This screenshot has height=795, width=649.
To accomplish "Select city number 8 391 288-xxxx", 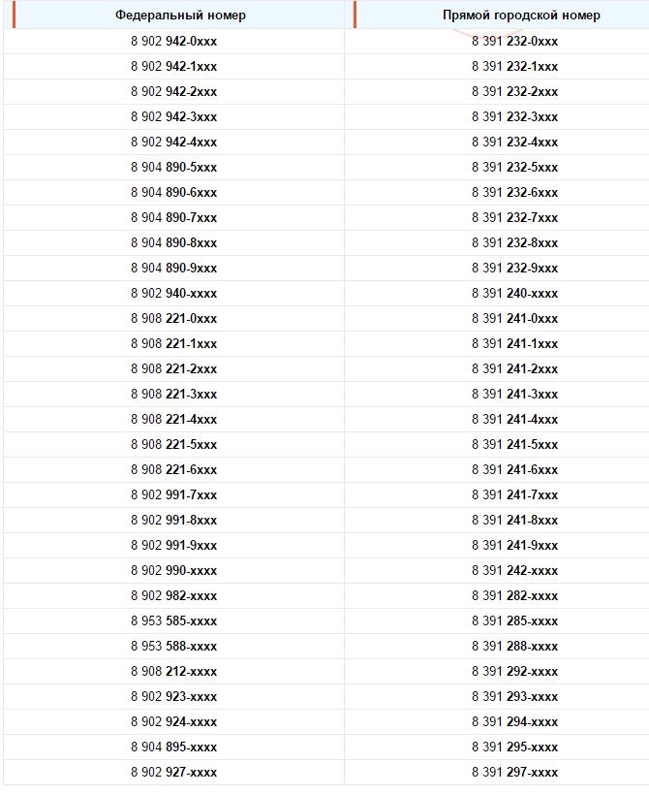I will click(515, 647).
